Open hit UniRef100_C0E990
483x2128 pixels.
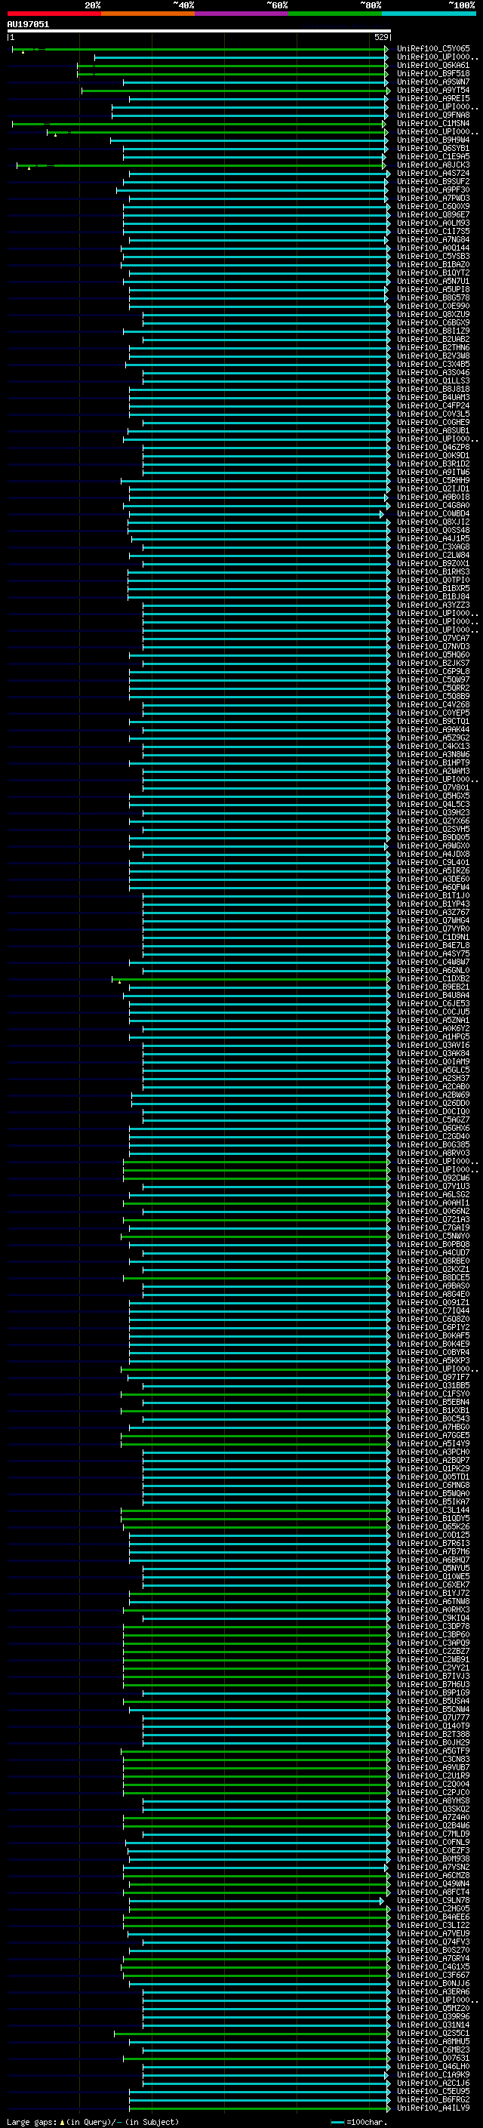(433, 306)
